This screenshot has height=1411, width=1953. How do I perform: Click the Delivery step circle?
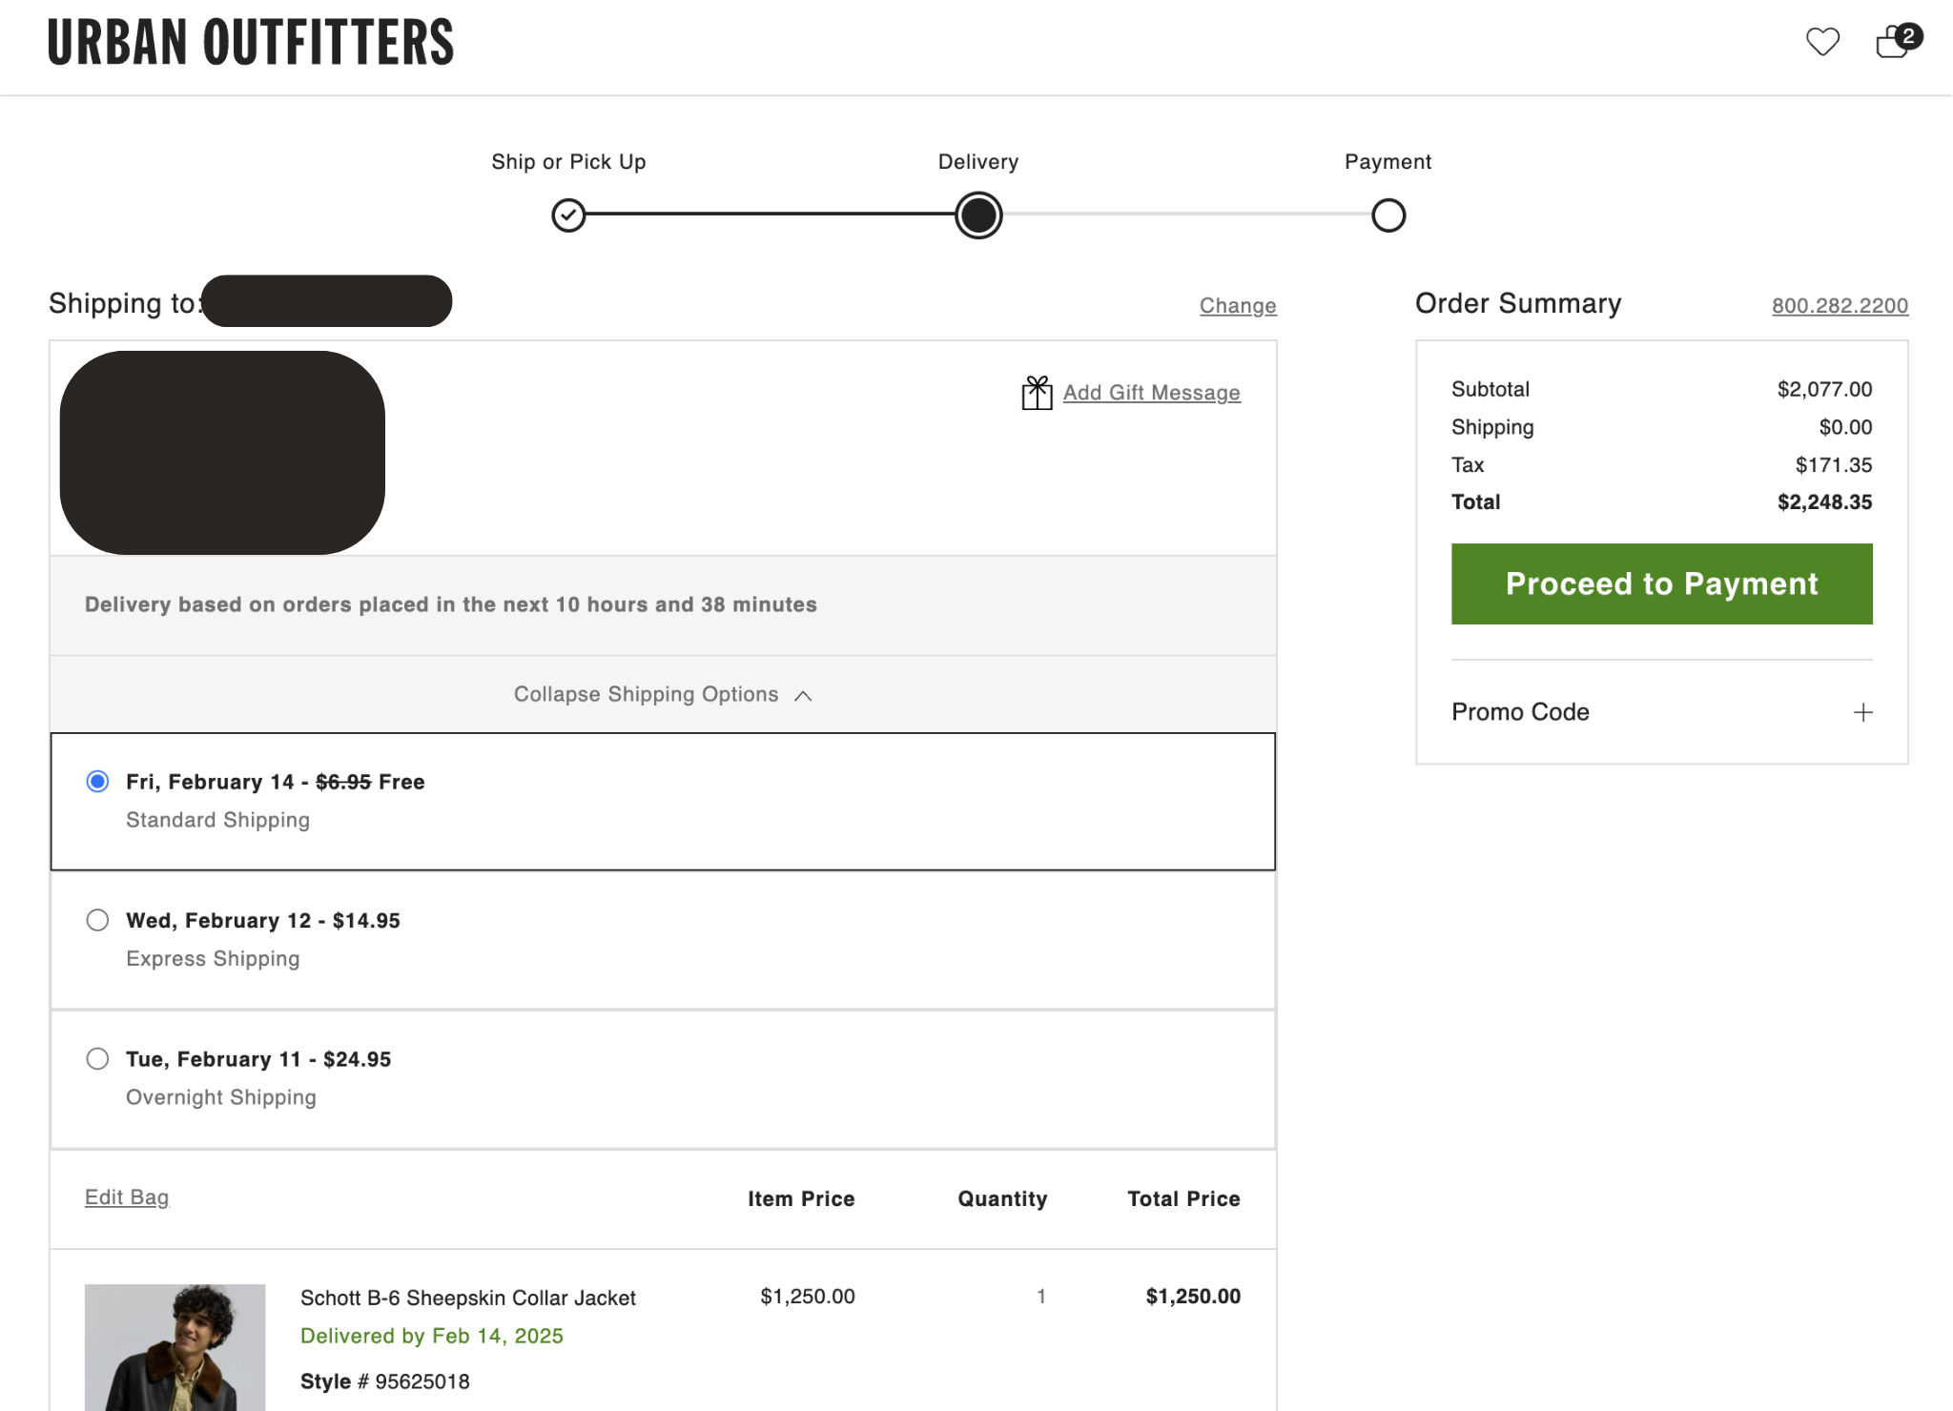pyautogui.click(x=978, y=215)
